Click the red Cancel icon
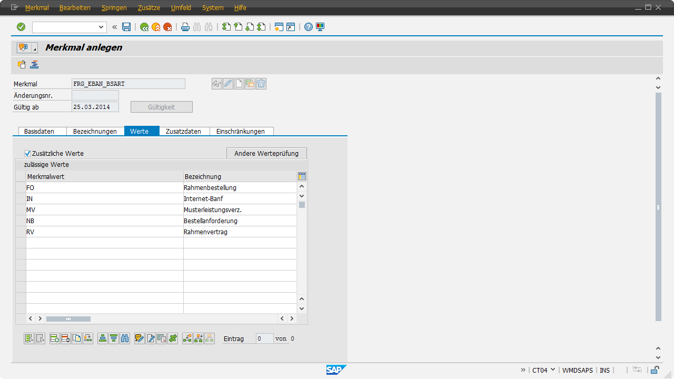This screenshot has height=379, width=674. pos(167,27)
